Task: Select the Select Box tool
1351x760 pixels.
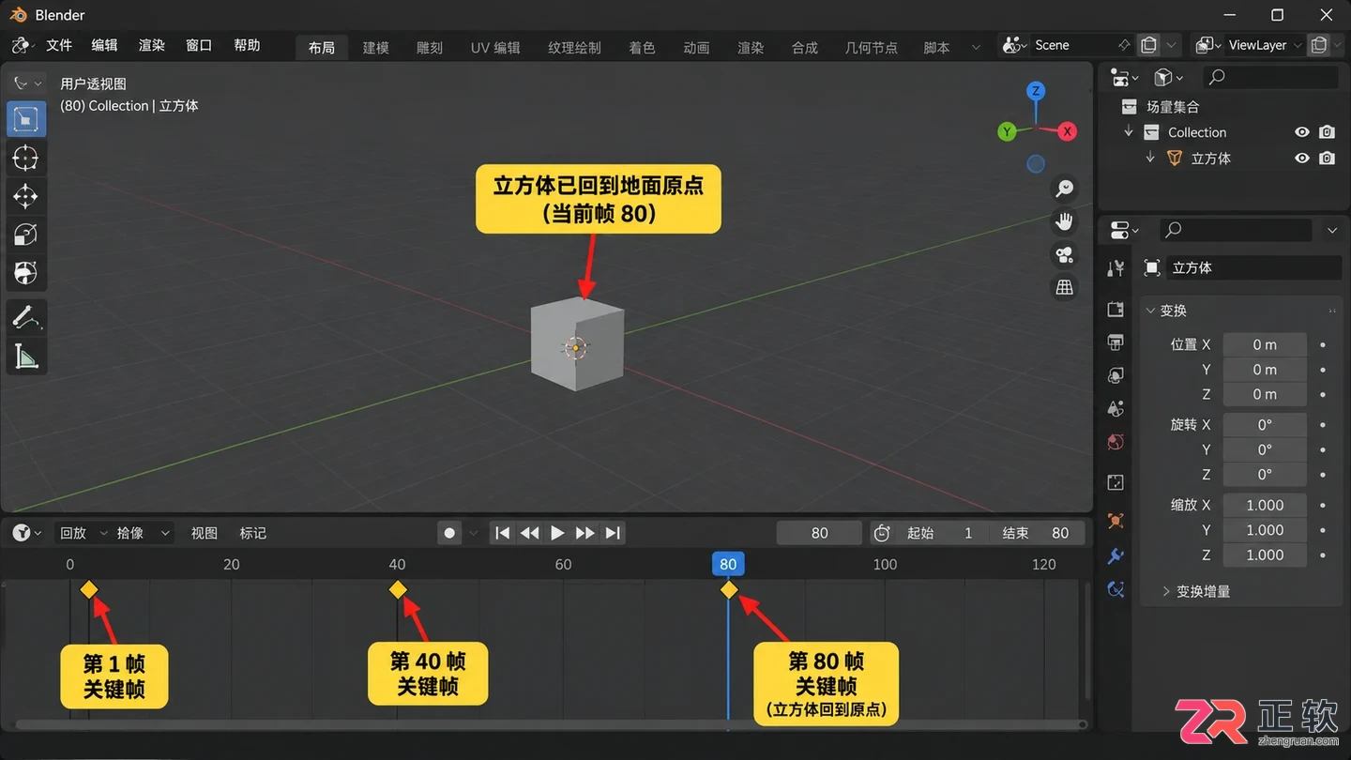Action: tap(25, 119)
